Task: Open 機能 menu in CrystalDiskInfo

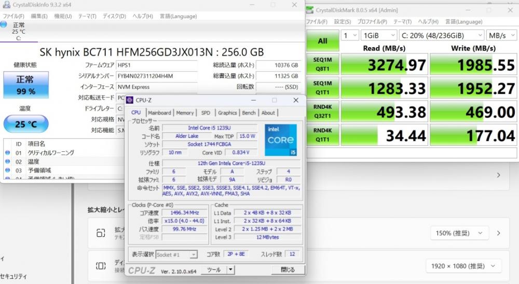Action: coord(63,16)
